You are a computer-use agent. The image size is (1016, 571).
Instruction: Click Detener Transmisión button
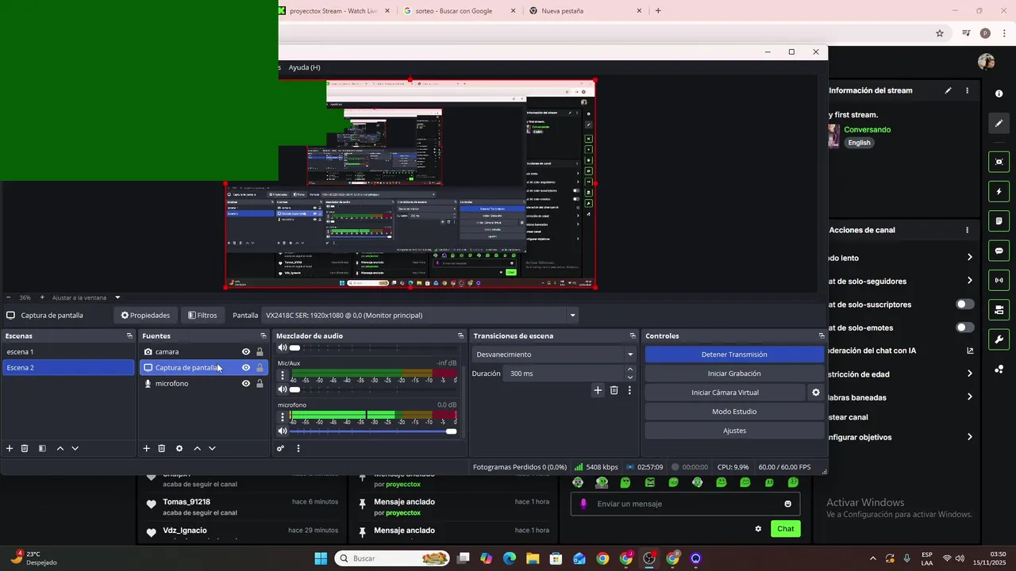pos(734,354)
